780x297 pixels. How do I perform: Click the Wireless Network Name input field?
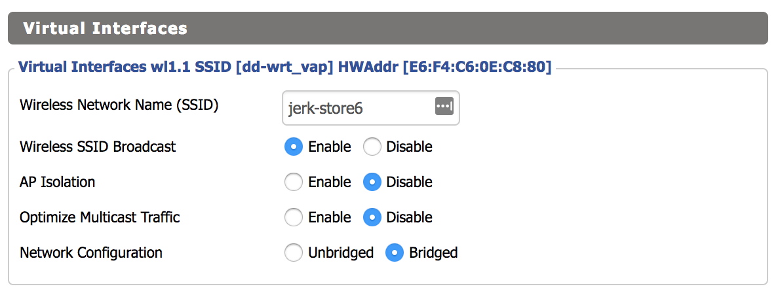tap(357, 108)
